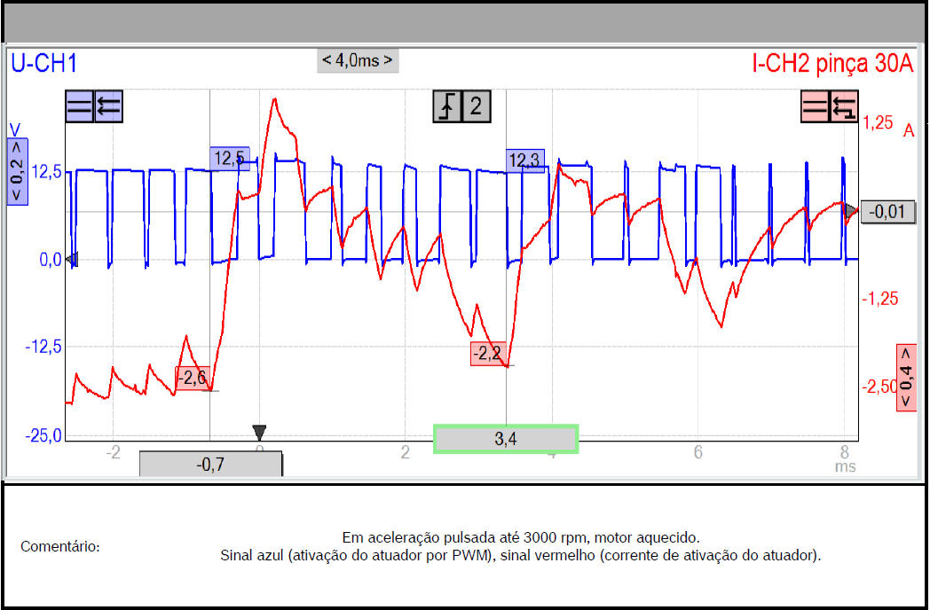Select the rising edge trigger icon
The height and width of the screenshot is (610, 930).
tap(447, 106)
